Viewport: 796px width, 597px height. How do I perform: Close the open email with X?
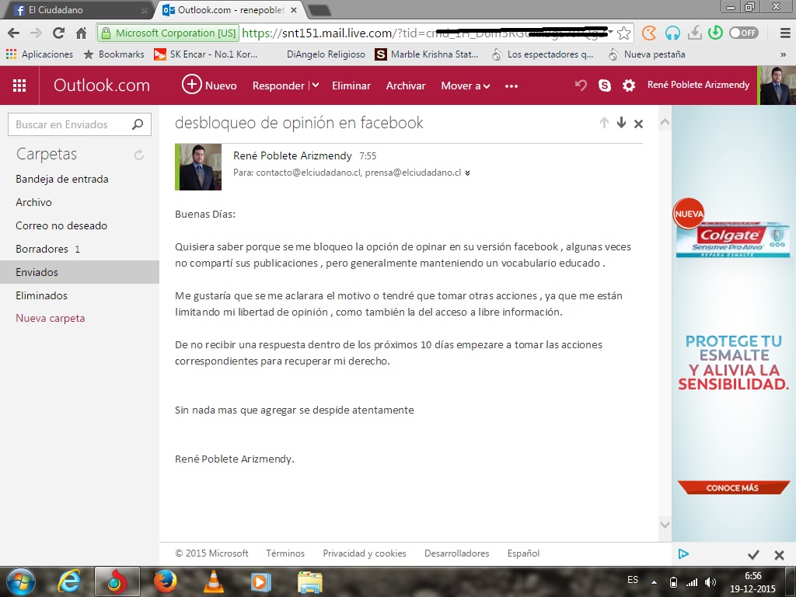[x=638, y=124]
